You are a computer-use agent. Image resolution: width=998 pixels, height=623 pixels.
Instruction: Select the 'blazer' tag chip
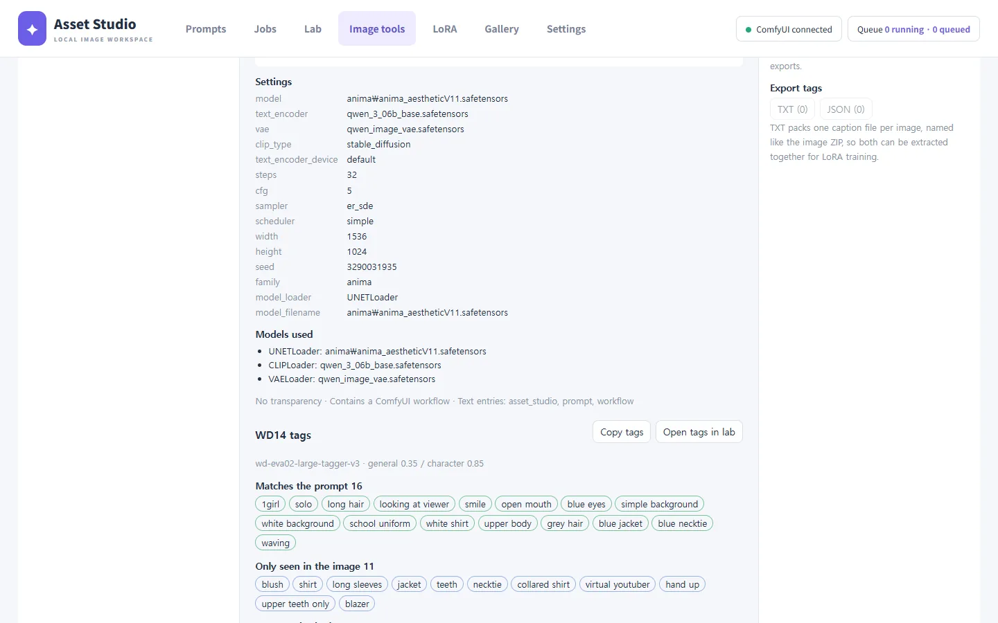point(357,604)
